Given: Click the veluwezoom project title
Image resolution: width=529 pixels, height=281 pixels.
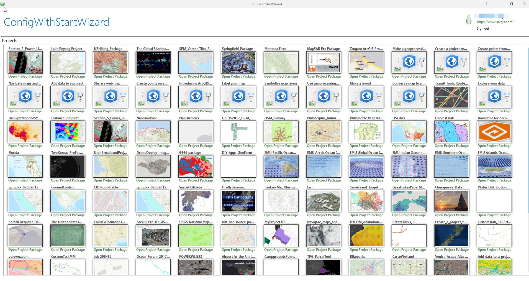Looking at the screenshot, I should point(19,257).
